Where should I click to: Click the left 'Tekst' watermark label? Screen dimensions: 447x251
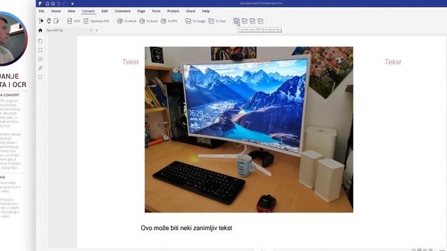(x=131, y=62)
